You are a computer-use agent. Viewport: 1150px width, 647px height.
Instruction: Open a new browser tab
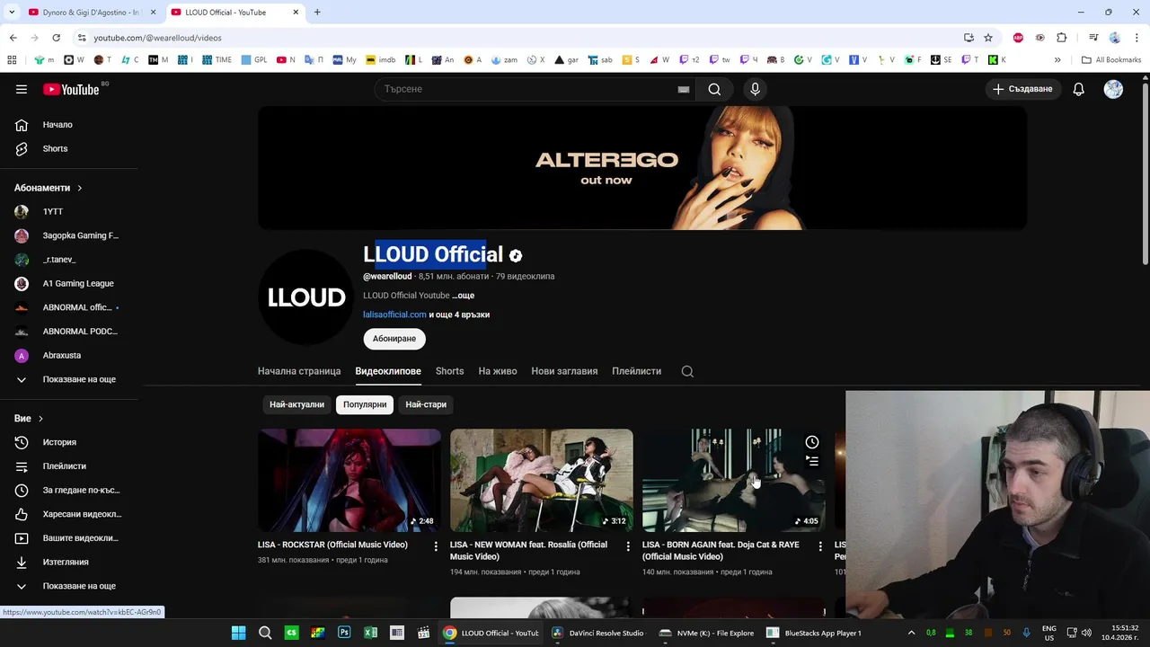317,13
